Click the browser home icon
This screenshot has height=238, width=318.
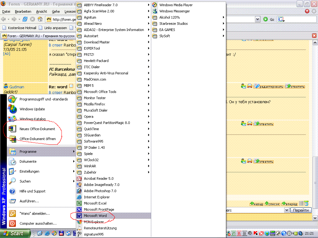click(x=40, y=19)
